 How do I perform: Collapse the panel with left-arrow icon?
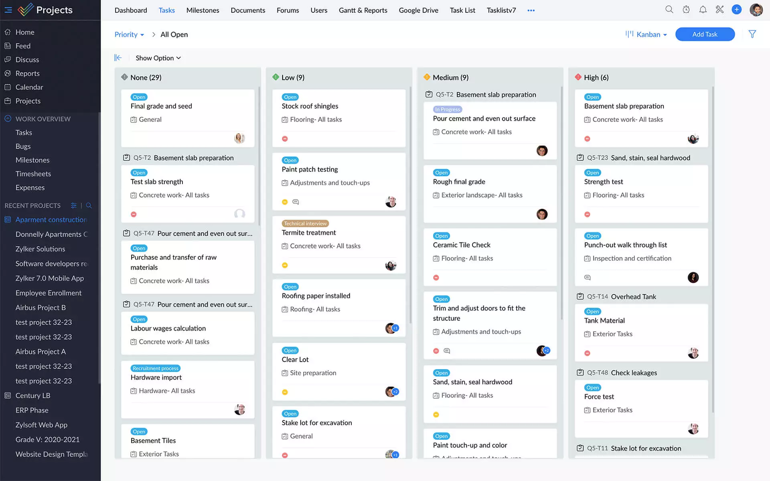[118, 58]
